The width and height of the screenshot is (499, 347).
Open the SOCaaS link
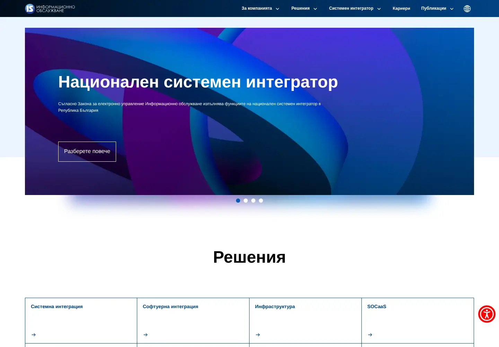click(x=377, y=306)
